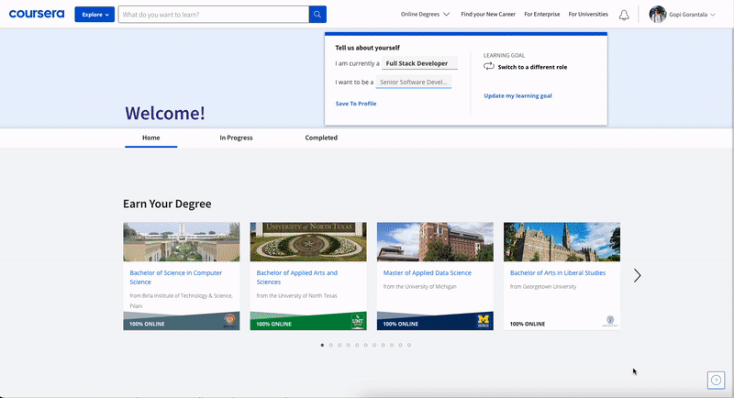
Task: Click the BITS Pilani crest logo
Action: [x=229, y=321]
